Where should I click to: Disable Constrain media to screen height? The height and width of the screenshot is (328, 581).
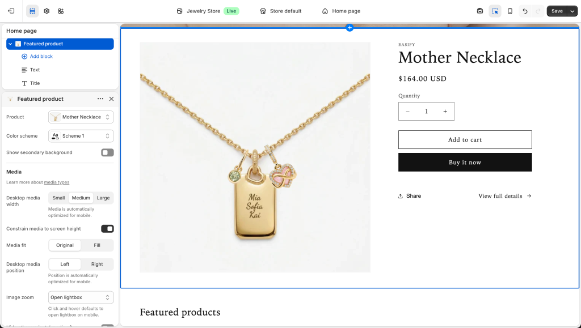pyautogui.click(x=107, y=229)
